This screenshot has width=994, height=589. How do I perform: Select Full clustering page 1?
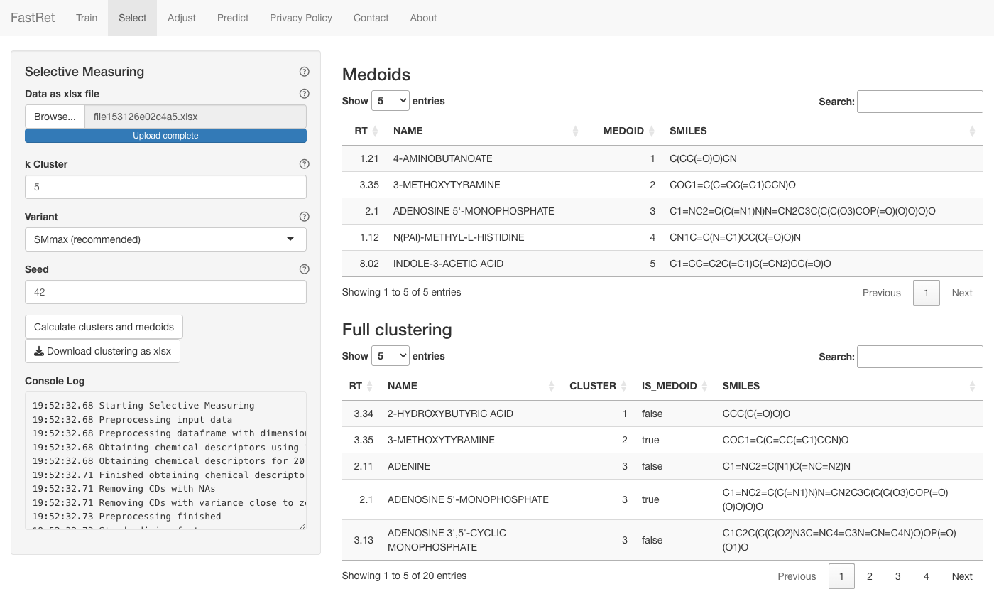pyautogui.click(x=841, y=576)
